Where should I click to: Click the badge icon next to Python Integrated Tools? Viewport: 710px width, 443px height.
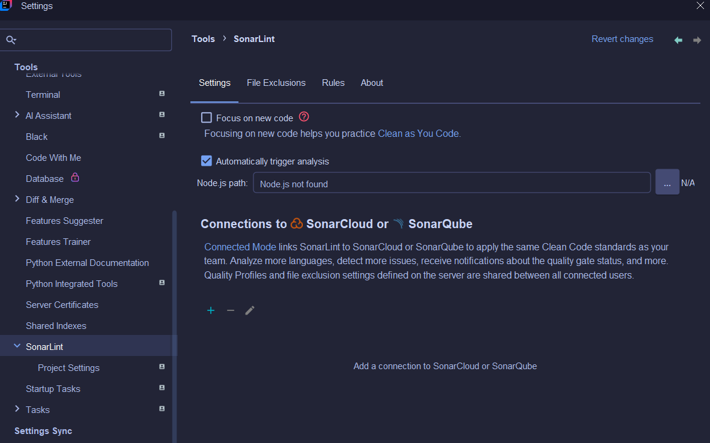[x=162, y=282]
